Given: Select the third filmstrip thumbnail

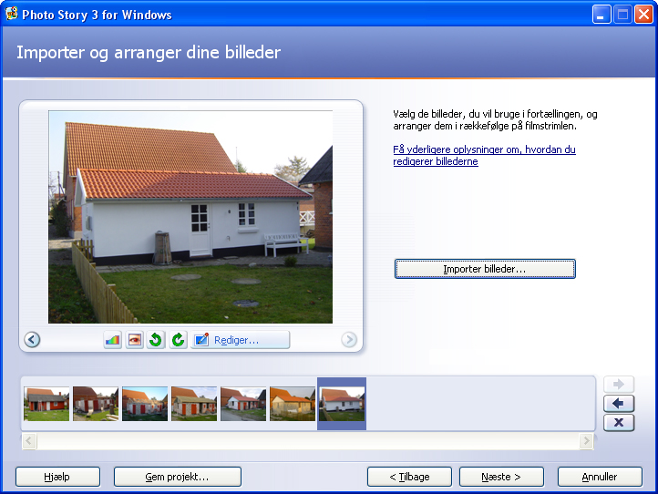Looking at the screenshot, I should [145, 404].
